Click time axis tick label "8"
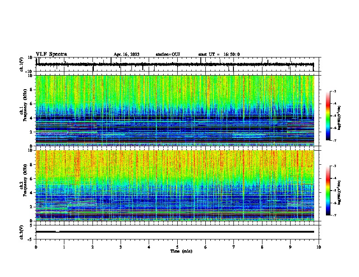 click(x=262, y=247)
